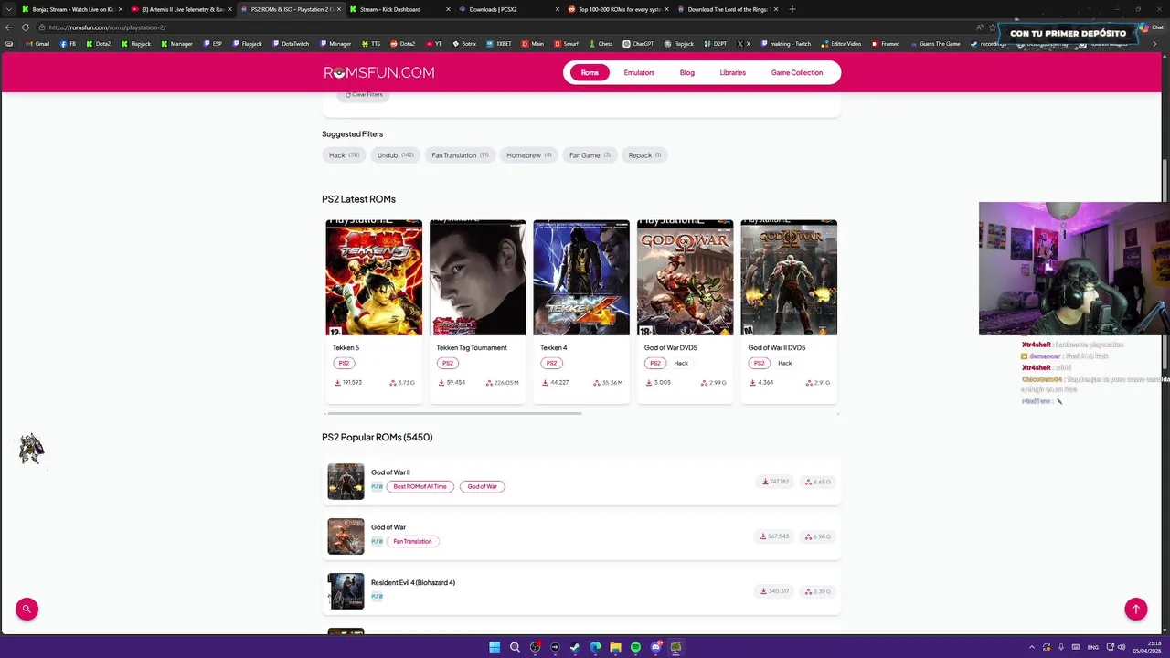Click the browser reload button
This screenshot has height=658, width=1170.
26,27
